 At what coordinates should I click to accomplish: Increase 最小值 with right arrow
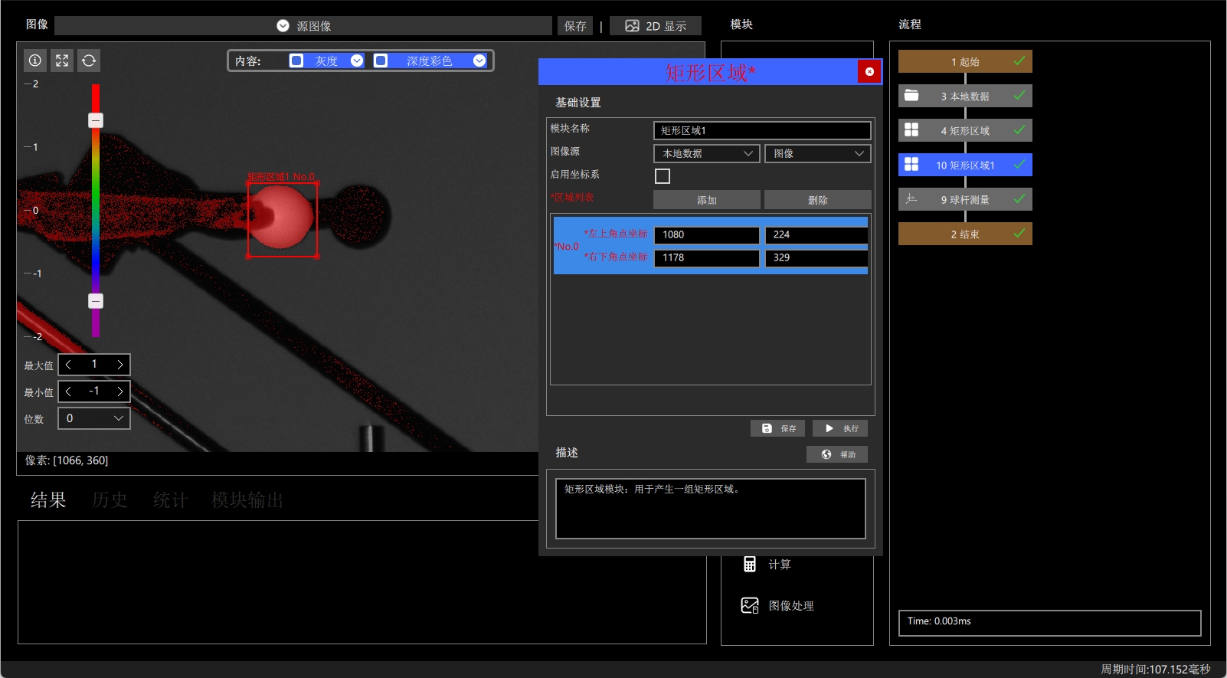pos(120,391)
